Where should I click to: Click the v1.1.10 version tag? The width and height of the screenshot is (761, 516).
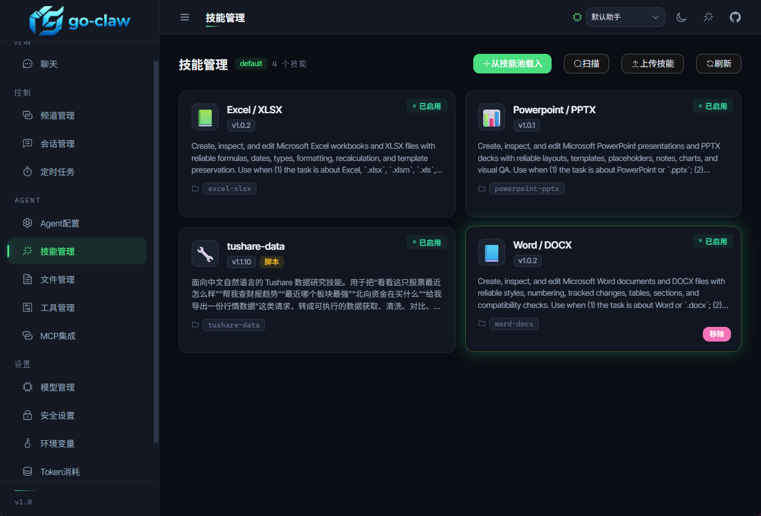(241, 262)
